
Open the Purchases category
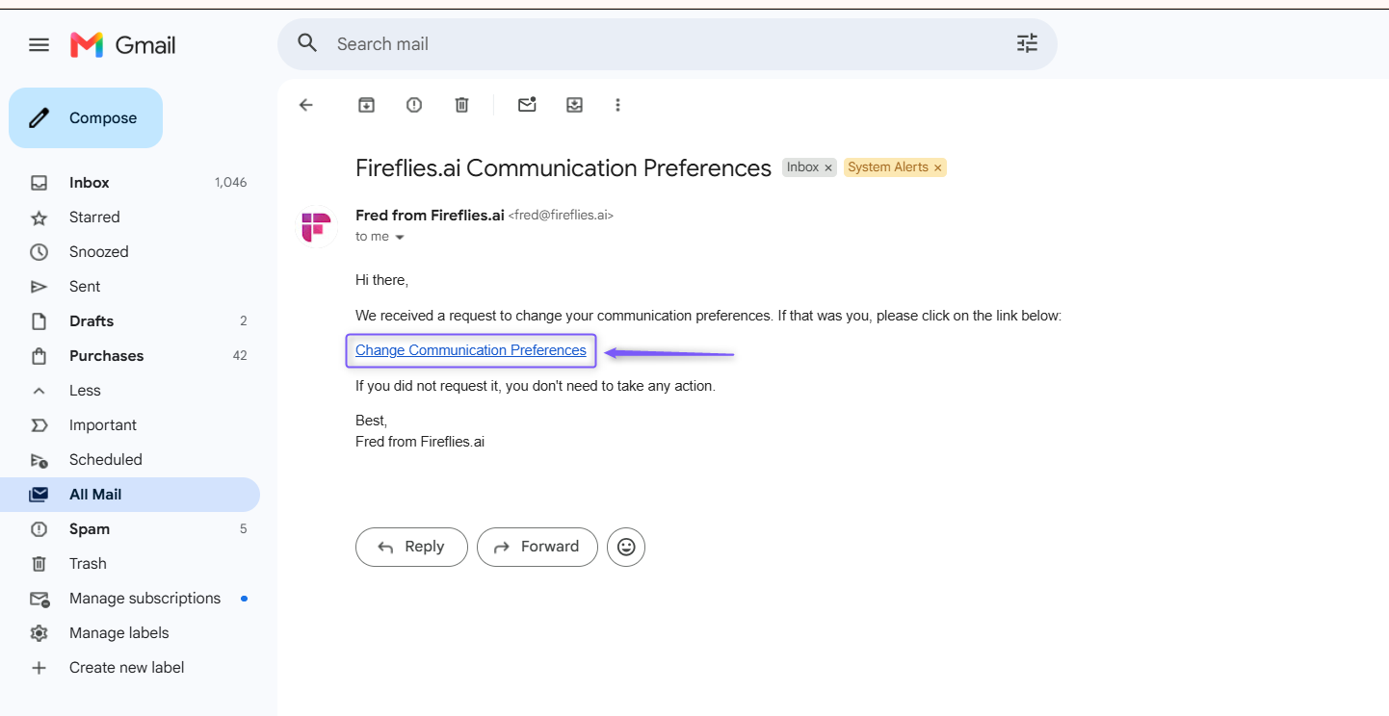[x=130, y=356]
